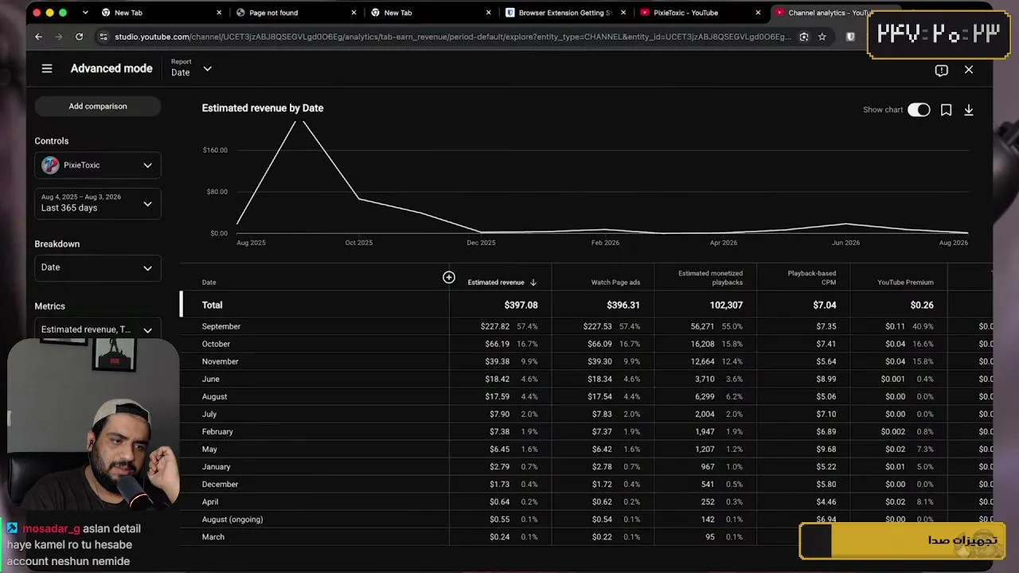The width and height of the screenshot is (1019, 573).
Task: Sort by Estimated monetized playbacks column
Action: [710, 278]
